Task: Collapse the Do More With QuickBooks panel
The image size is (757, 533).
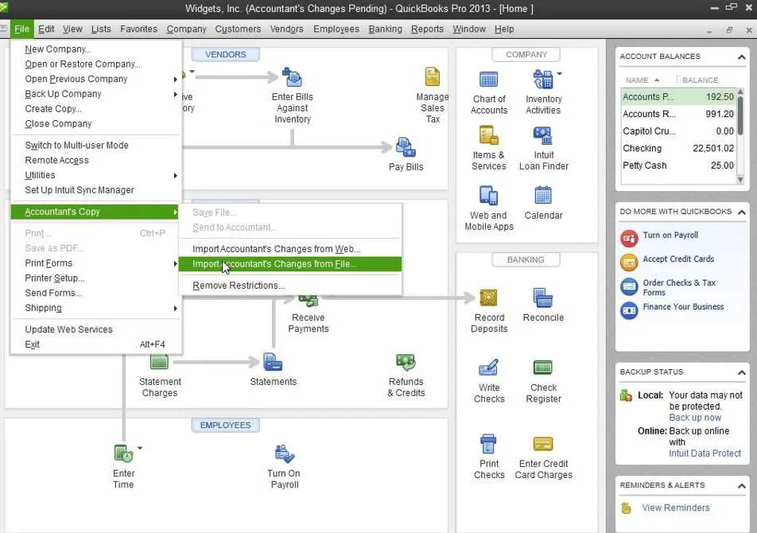Action: [x=742, y=212]
